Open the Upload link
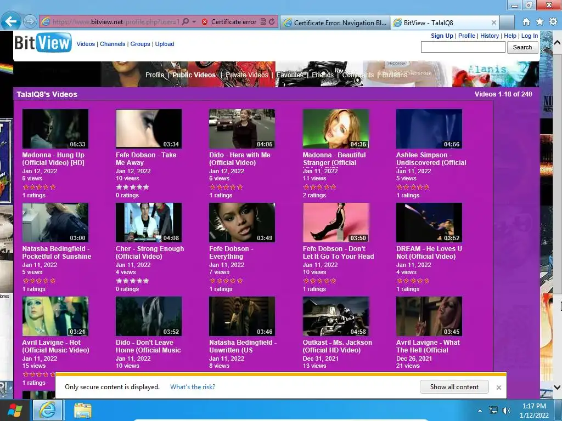The image size is (562, 421). [x=165, y=44]
